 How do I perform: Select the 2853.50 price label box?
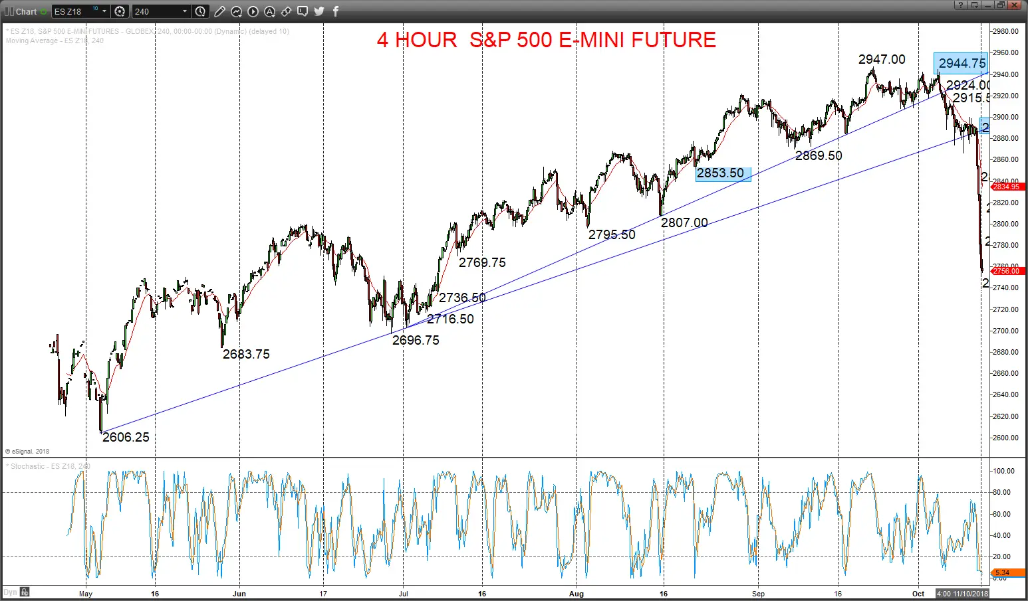[723, 173]
